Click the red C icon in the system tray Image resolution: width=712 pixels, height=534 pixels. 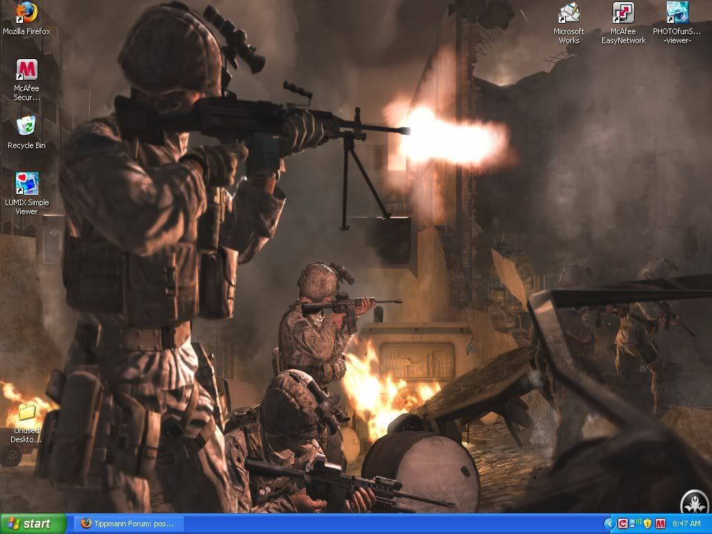point(622,524)
